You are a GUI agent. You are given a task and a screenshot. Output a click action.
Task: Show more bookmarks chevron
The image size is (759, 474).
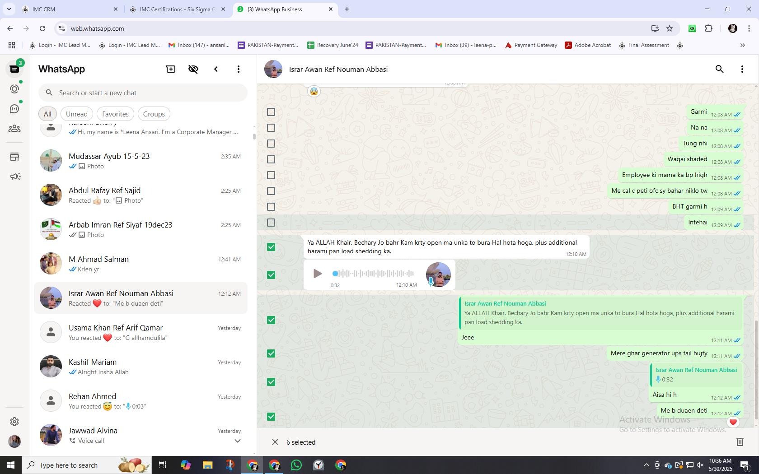742,45
